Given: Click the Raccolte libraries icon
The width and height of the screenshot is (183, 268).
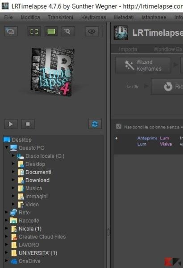Looking at the screenshot, I should click(13, 221).
